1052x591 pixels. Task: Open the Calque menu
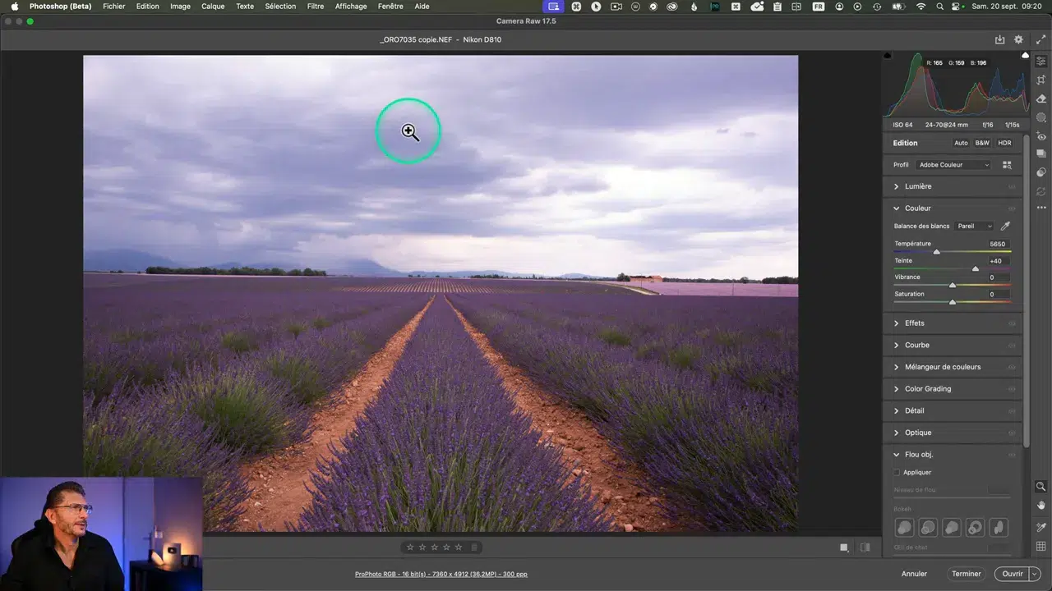(x=213, y=7)
